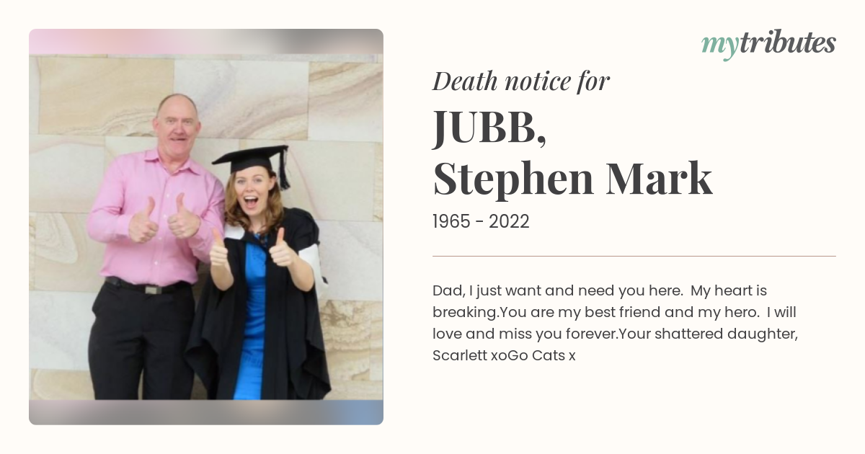Click the belt buckle on black trousers
The image size is (865, 454).
coord(151,290)
